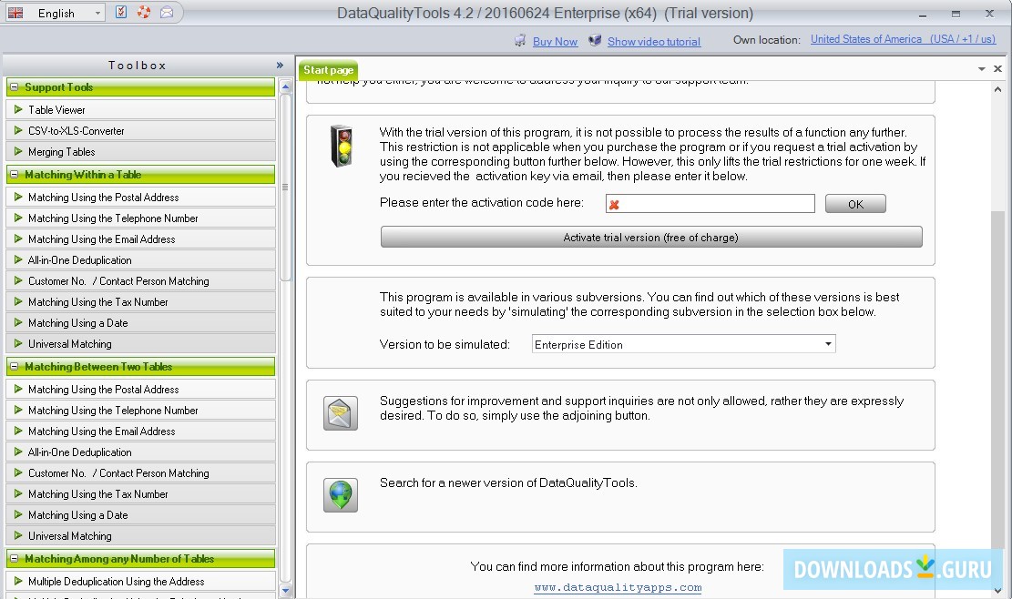Click the Start page scroll down arrow
Screen dimensions: 1012x599
[997, 591]
